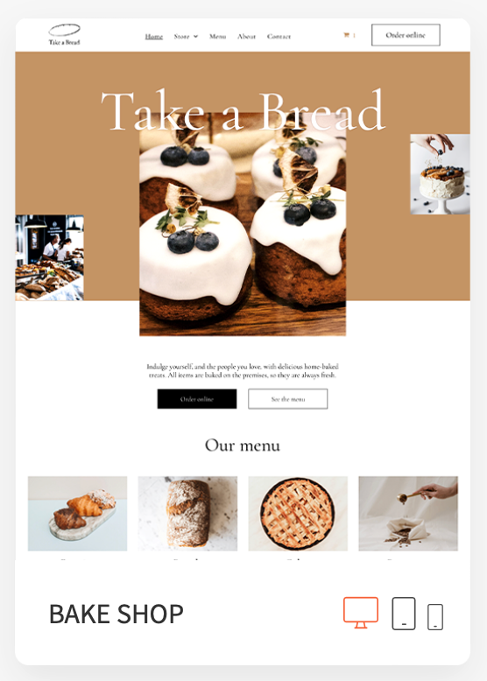Click the Take a Bread logo
This screenshot has height=681, width=487.
tap(64, 34)
